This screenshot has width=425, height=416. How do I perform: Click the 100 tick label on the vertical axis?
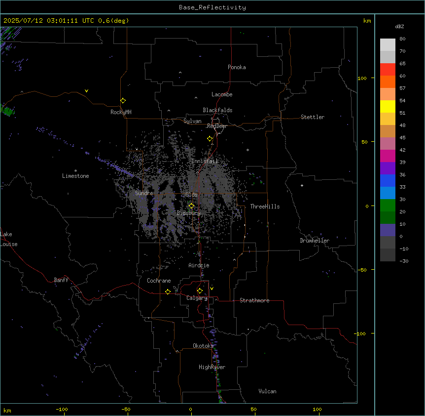[x=362, y=78]
